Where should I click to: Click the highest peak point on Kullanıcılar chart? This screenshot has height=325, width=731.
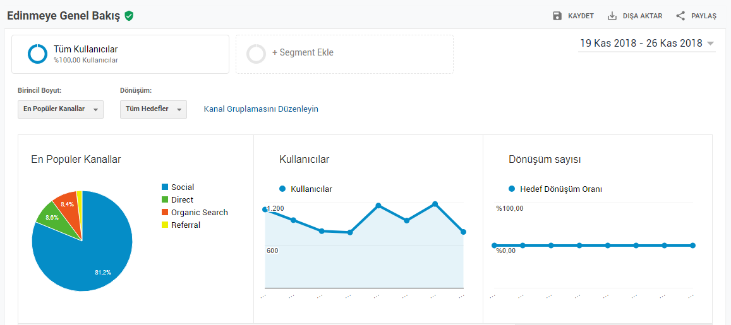[435, 204]
